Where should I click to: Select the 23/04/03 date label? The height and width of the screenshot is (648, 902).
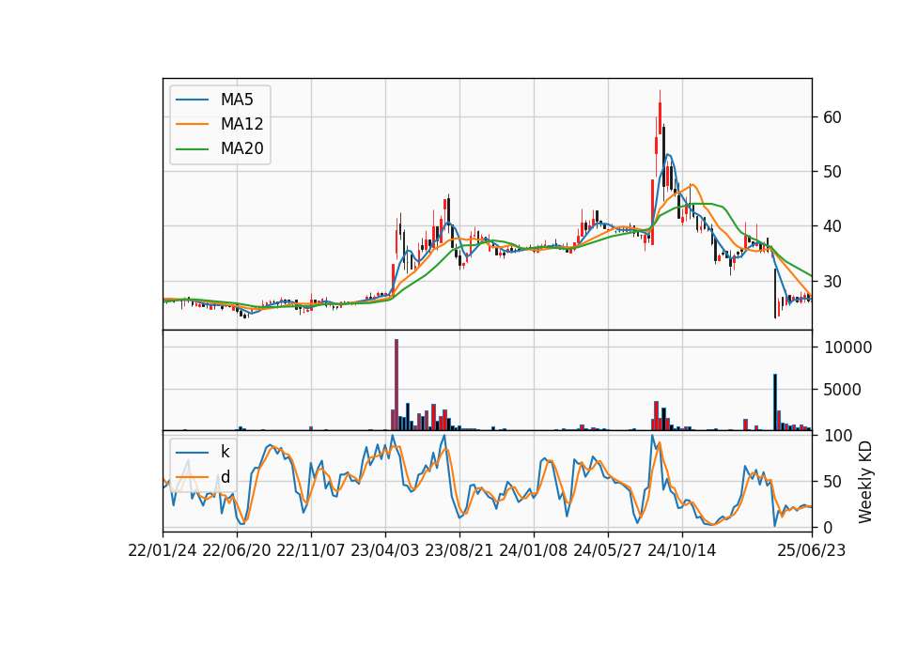385,550
